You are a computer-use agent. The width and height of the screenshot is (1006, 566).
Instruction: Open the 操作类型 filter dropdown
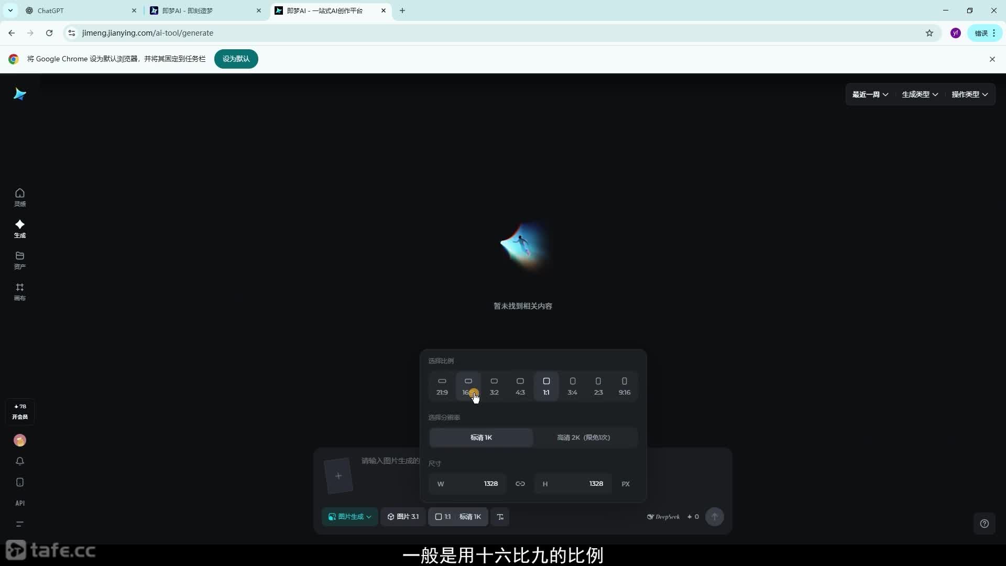[969, 94]
